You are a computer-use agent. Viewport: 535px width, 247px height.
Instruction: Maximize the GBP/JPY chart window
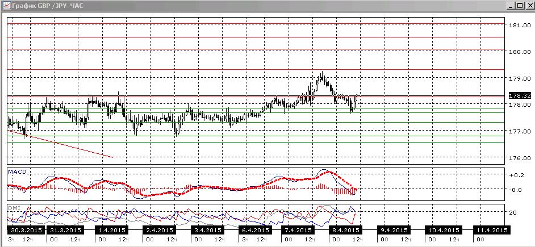coord(520,6)
